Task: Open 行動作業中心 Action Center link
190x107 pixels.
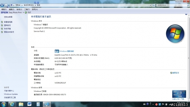Action: pos(9,91)
